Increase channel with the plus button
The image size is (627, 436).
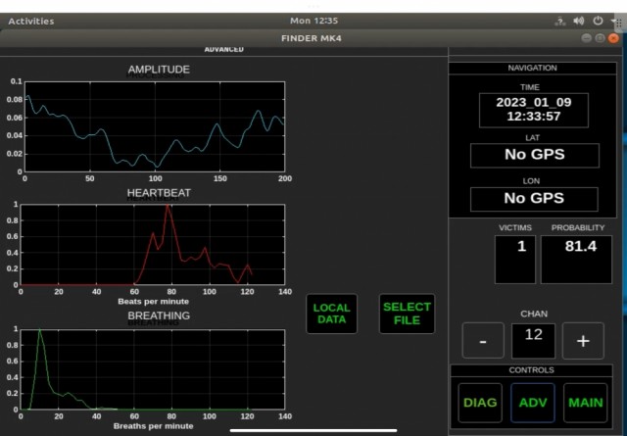583,341
